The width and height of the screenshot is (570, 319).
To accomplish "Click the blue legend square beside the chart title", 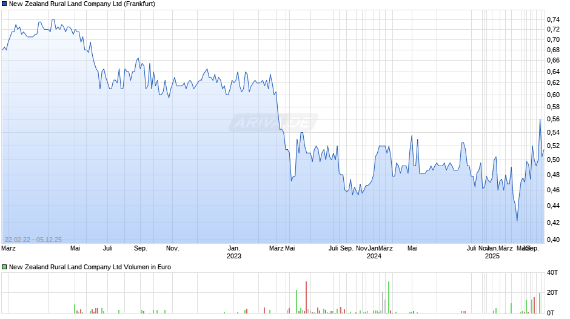I will [x=4, y=4].
